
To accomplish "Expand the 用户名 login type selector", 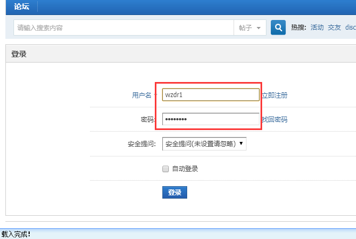I will coord(144,95).
